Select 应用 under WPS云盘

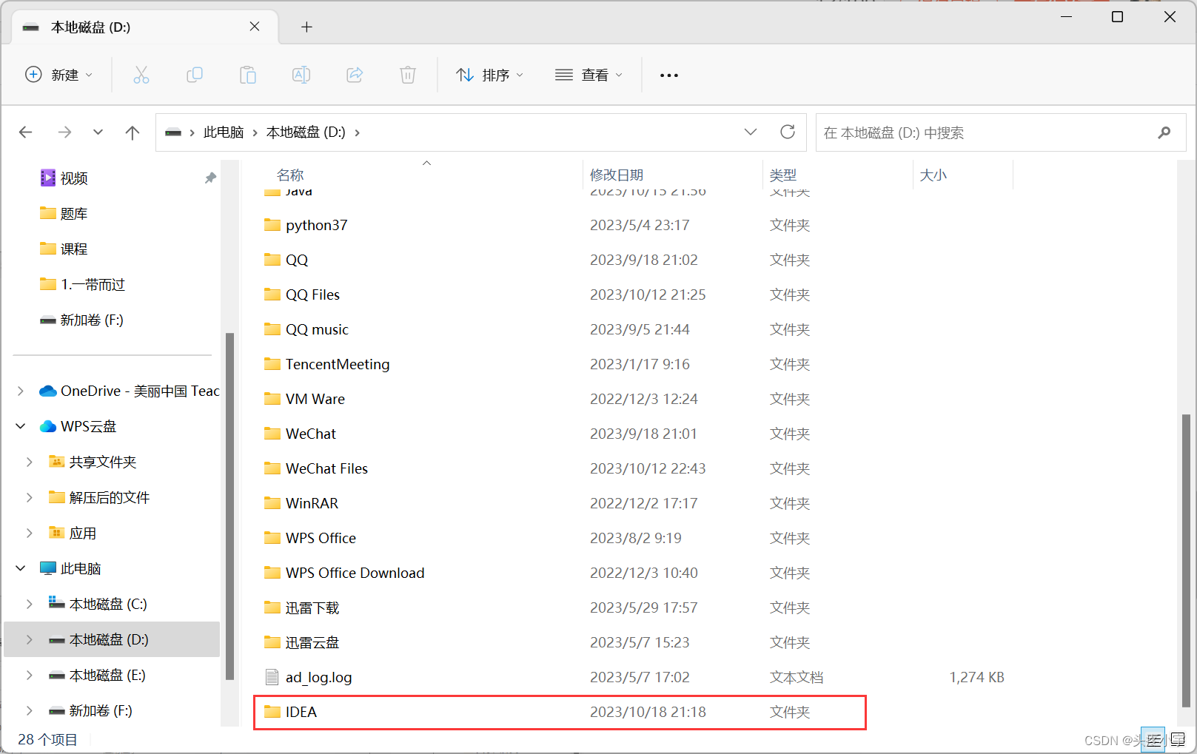tap(83, 533)
